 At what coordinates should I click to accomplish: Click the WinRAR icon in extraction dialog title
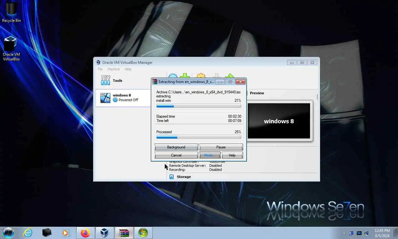pyautogui.click(x=155, y=82)
